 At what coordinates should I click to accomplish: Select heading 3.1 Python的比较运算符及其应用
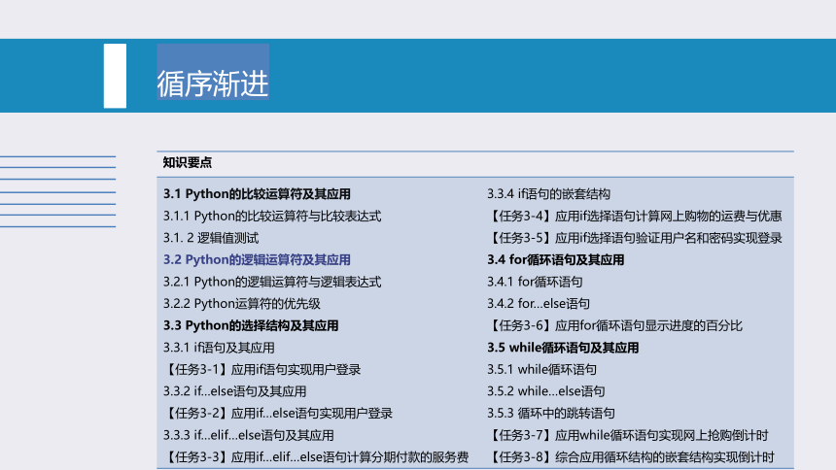coord(257,194)
